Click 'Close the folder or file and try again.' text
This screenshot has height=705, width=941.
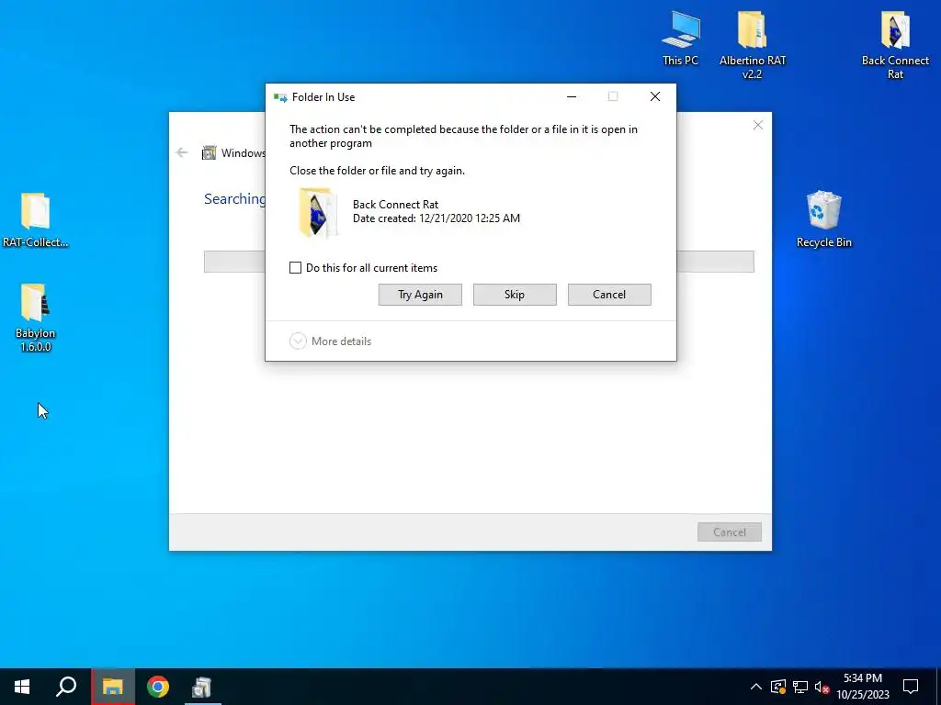tap(377, 171)
